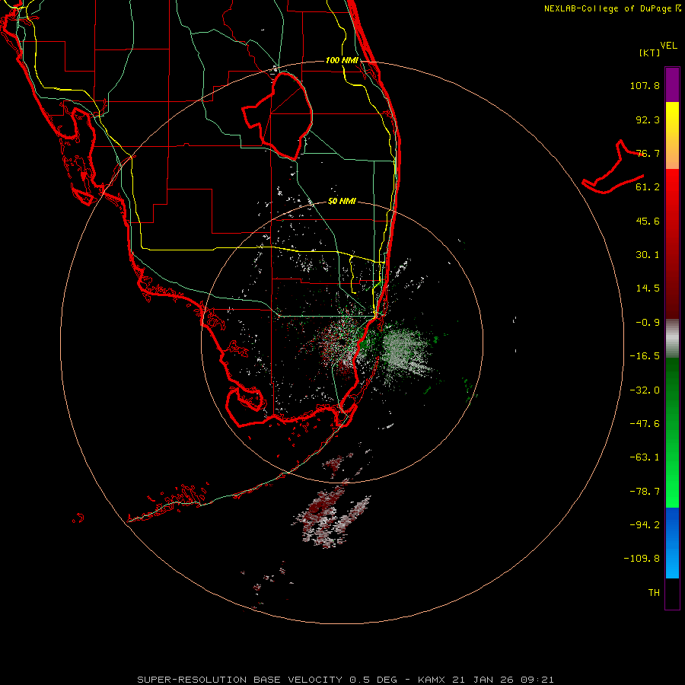Click the Super-Resolution Base Velocity caption

(346, 680)
